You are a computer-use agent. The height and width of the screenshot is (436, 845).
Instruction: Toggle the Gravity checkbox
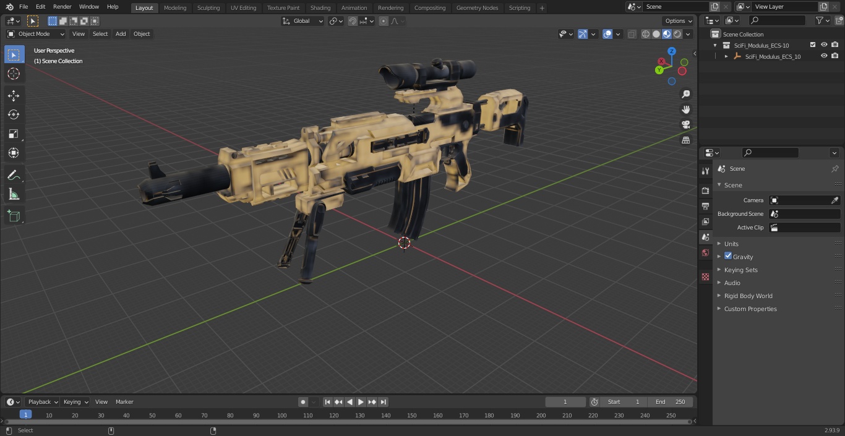pyautogui.click(x=728, y=256)
